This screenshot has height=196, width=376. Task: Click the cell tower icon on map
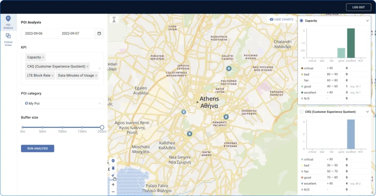(x=114, y=20)
